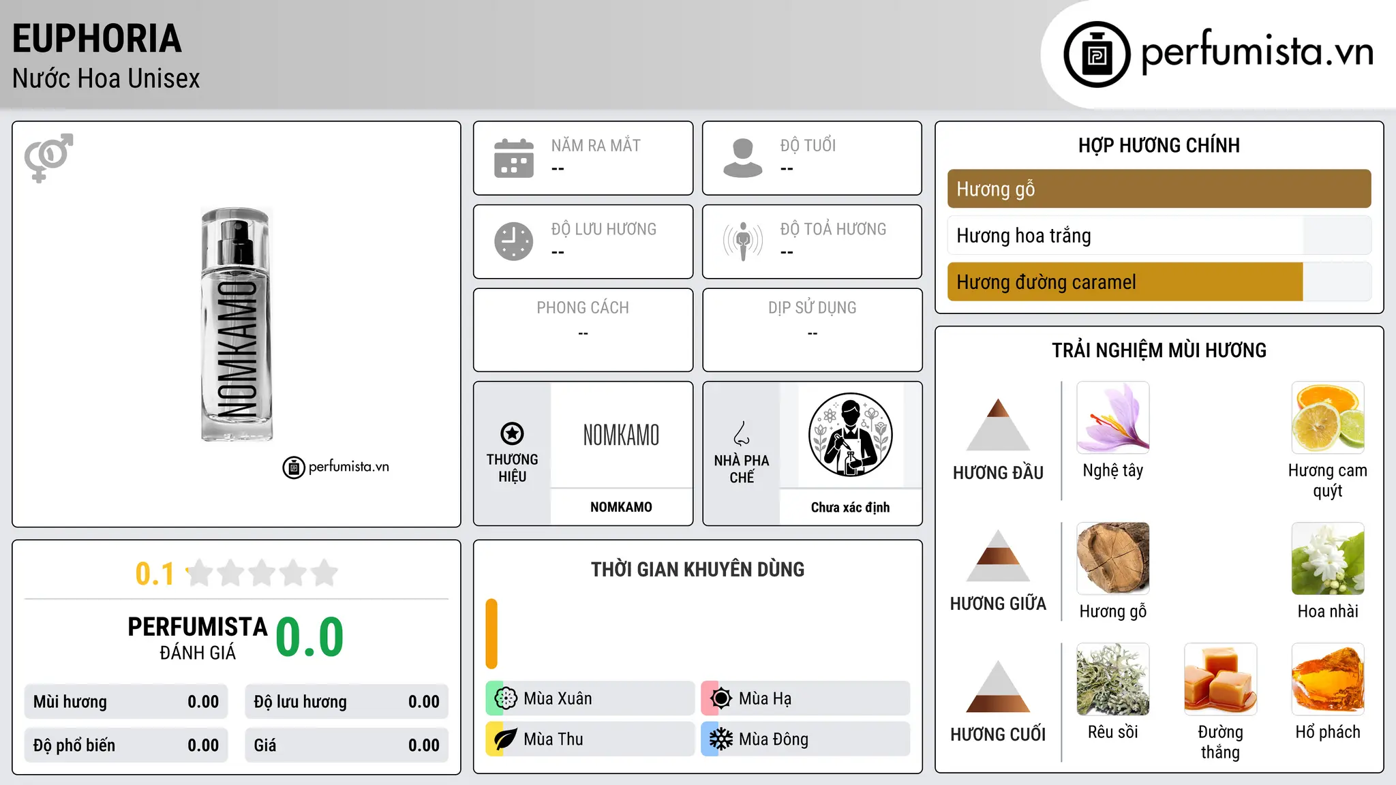The height and width of the screenshot is (785, 1396).
Task: Click the NOMKAMO brand logo
Action: (x=621, y=435)
